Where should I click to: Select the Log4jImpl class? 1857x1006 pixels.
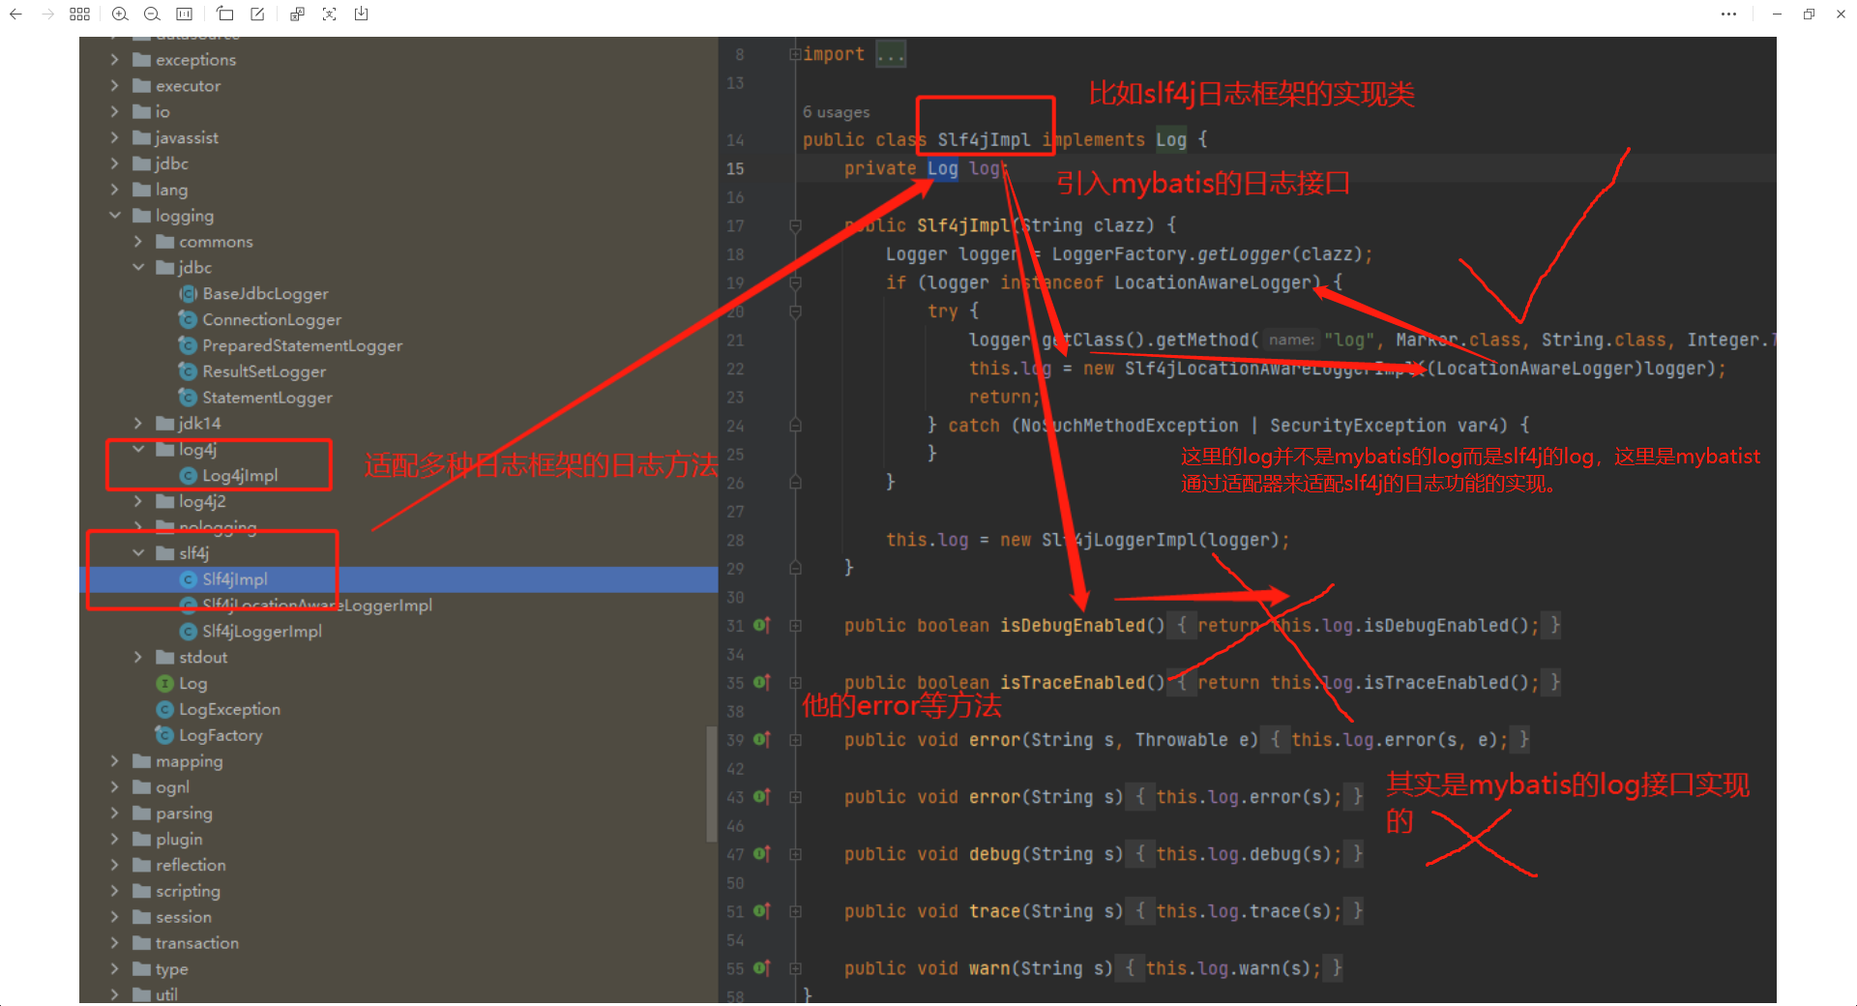(240, 476)
